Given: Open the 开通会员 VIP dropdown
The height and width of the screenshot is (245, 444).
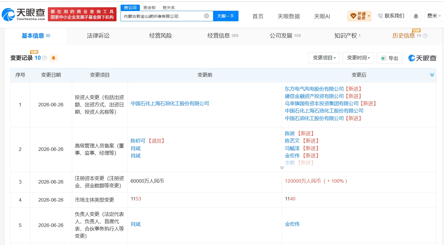Looking at the screenshot, I should [x=359, y=16].
